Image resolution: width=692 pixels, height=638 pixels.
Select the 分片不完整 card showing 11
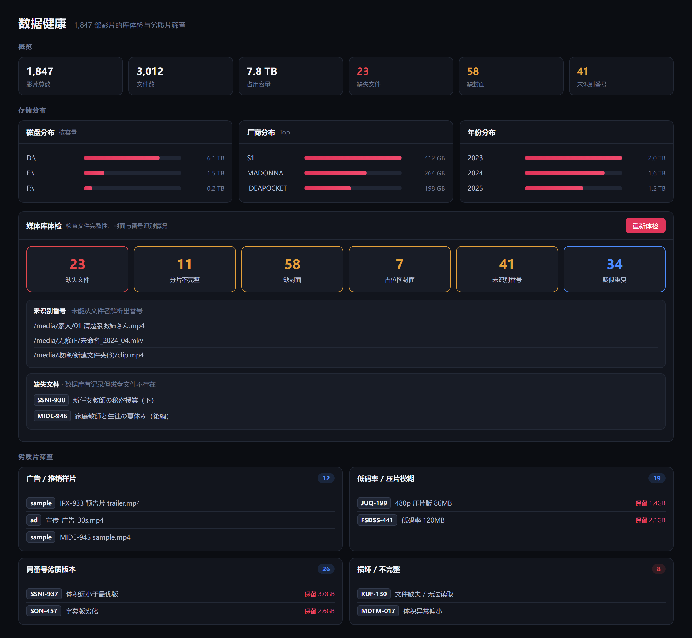click(185, 269)
